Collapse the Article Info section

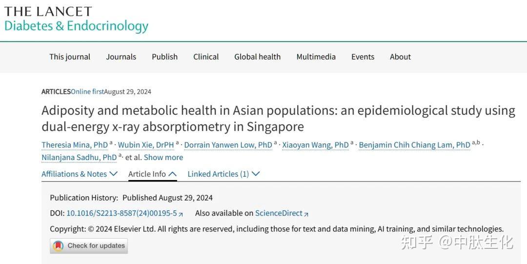pos(172,174)
